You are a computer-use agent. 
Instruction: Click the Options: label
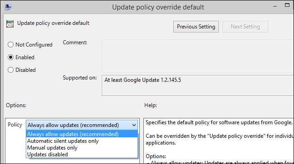click(x=16, y=105)
